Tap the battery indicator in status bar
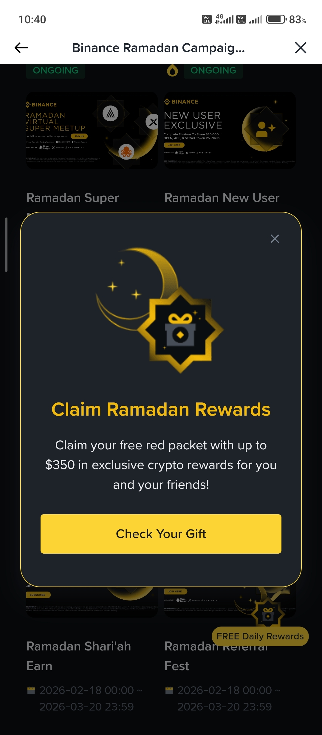 (276, 19)
